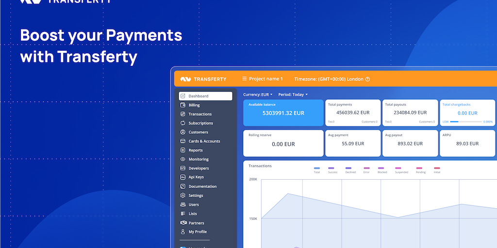Open the Settings label in sidebar
Image resolution: width=497 pixels, height=248 pixels.
[x=196, y=196]
